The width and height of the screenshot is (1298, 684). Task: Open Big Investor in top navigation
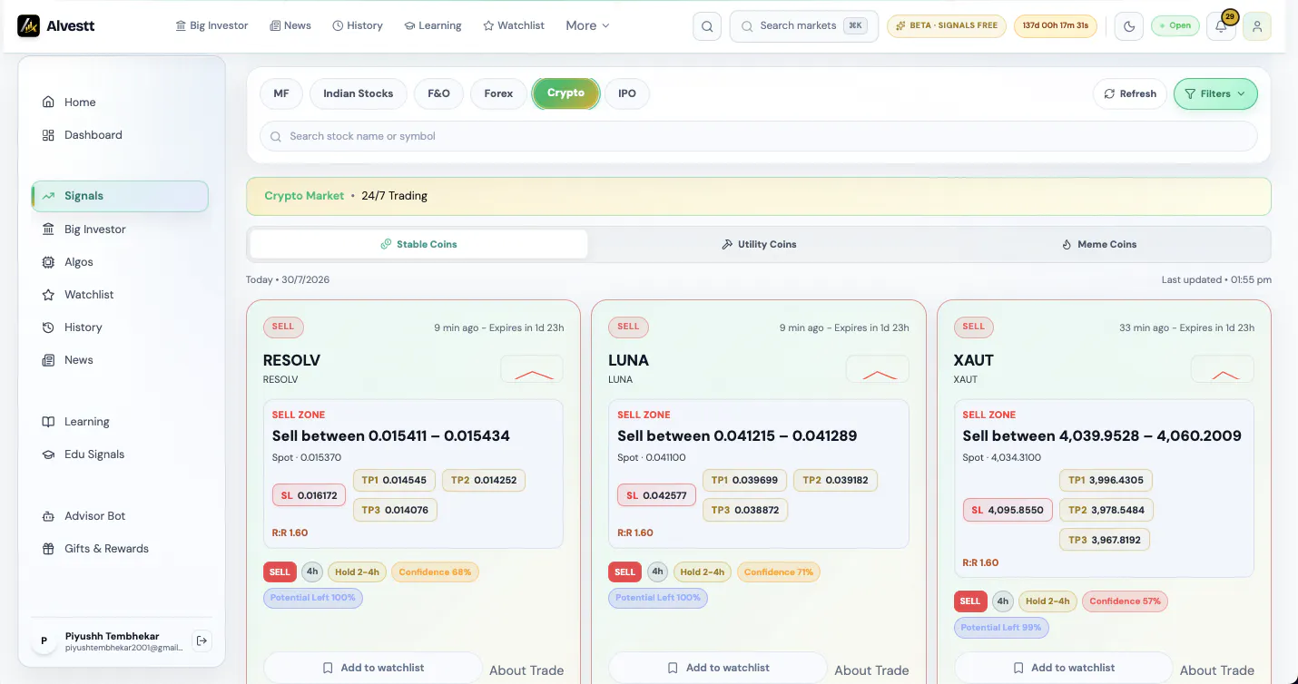click(211, 25)
